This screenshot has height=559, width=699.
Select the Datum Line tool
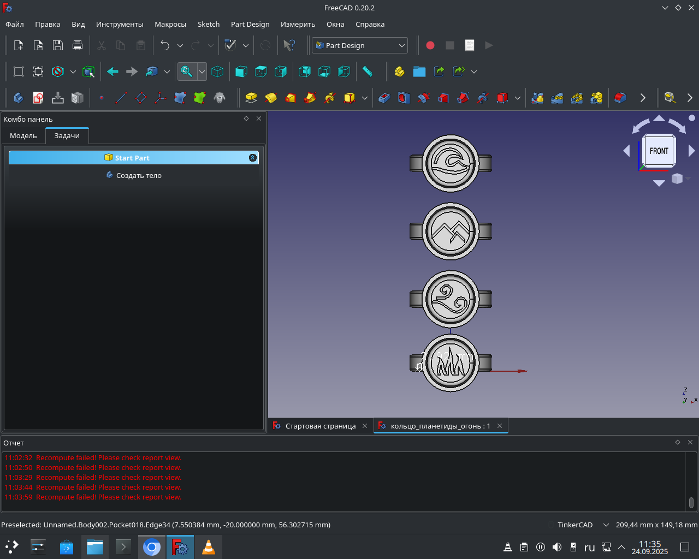121,98
